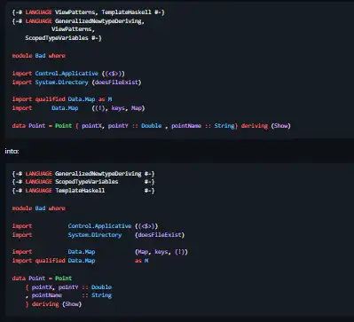The height and width of the screenshot is (322, 354).
Task: Click the line 'import qualified Data.Map as M'
Action: (62, 99)
